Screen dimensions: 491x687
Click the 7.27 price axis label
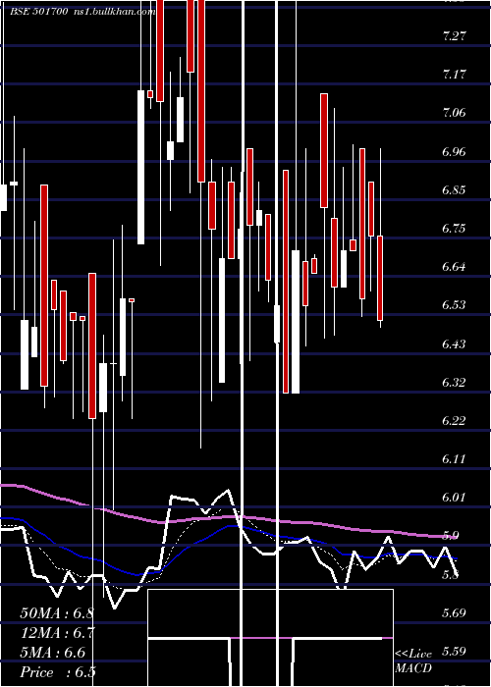click(454, 36)
